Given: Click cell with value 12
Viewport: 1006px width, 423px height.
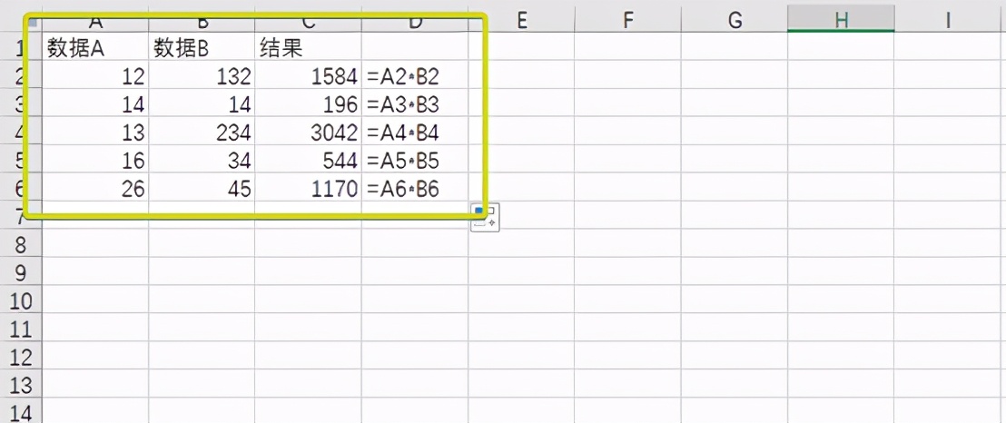Looking at the screenshot, I should (95, 76).
